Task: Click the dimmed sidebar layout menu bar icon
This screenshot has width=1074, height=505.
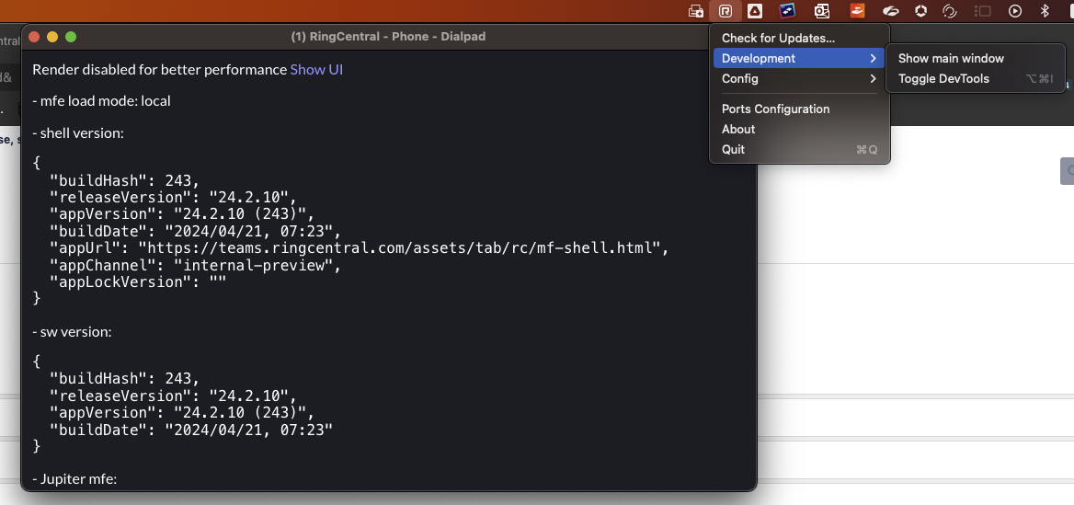Action: pos(983,11)
